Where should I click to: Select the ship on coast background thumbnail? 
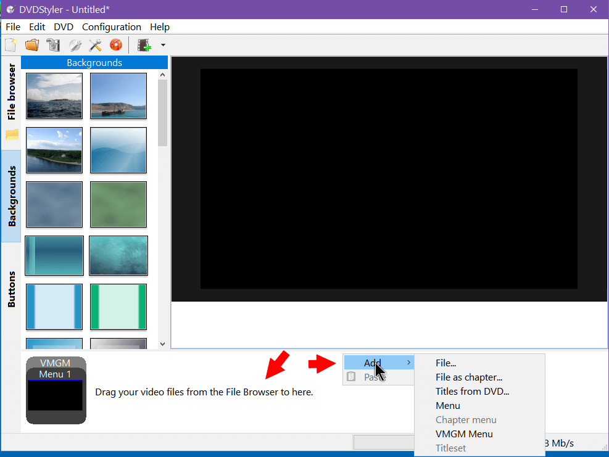pyautogui.click(x=118, y=96)
